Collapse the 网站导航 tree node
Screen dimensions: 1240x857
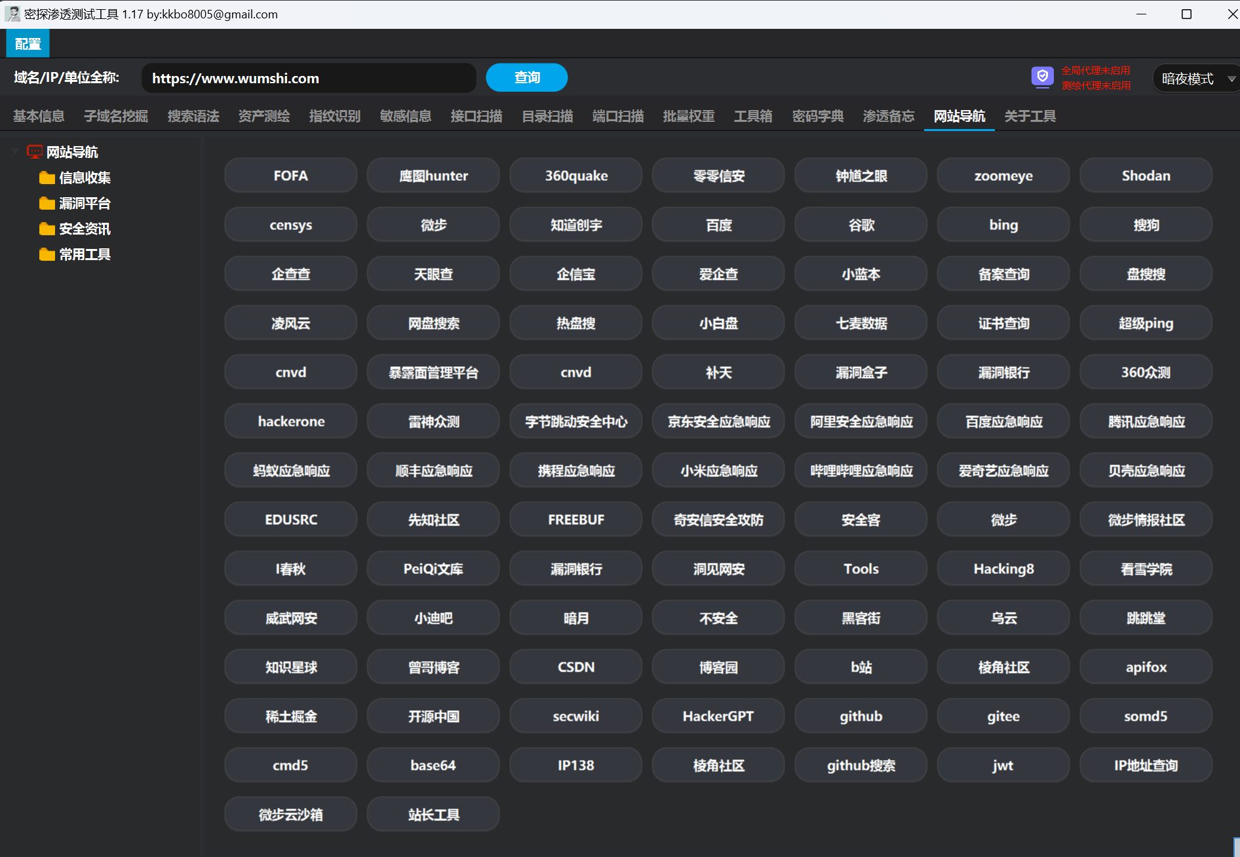click(x=15, y=151)
